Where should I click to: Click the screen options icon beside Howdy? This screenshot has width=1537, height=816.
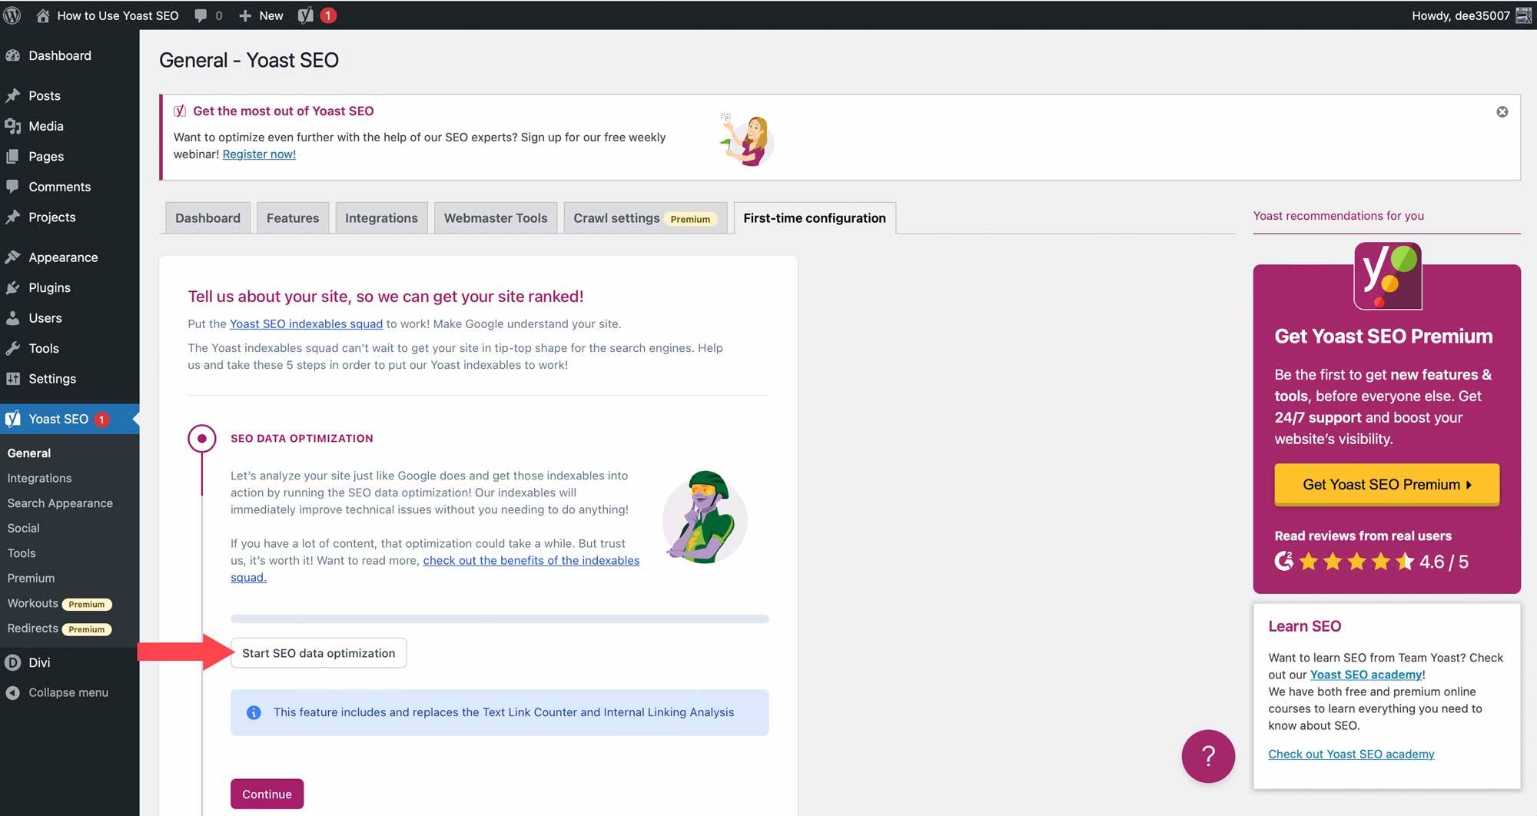[1522, 15]
